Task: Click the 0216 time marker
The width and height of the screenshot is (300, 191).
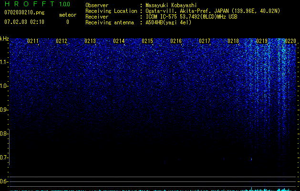Action: pos(176,41)
